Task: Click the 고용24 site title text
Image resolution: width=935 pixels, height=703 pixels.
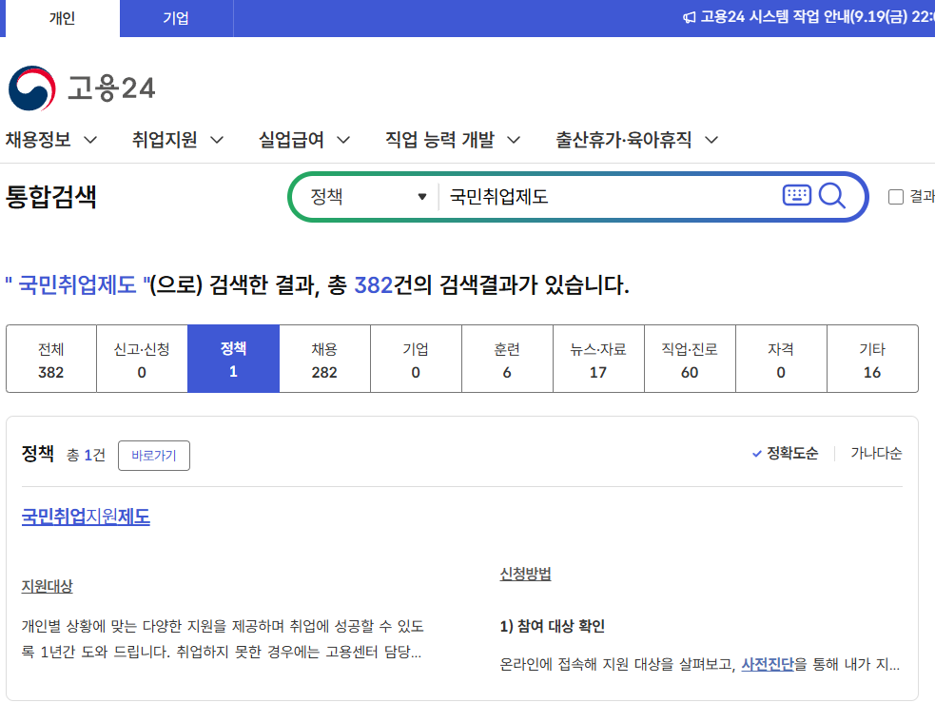Action: (111, 88)
